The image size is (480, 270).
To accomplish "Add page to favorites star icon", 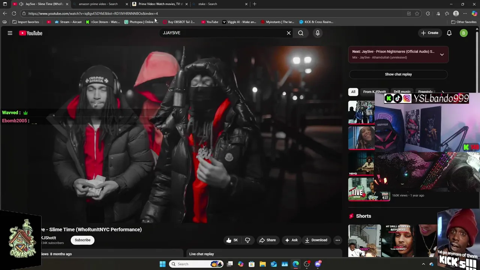I will (417, 13).
